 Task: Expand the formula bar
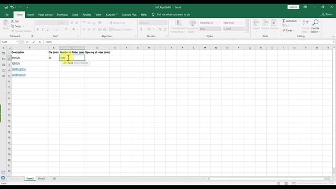coord(334,42)
